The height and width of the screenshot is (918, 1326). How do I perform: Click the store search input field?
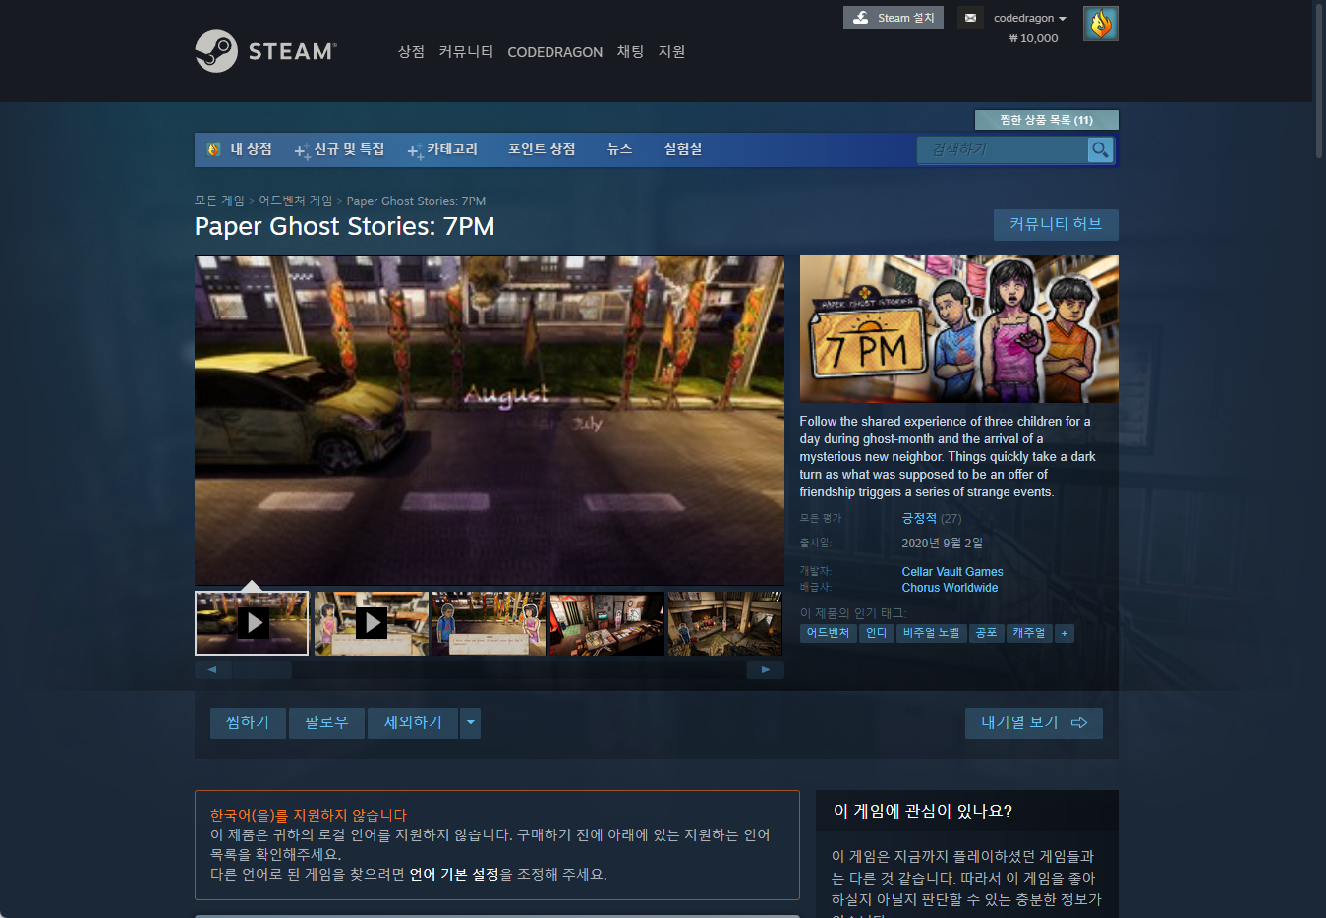1003,149
